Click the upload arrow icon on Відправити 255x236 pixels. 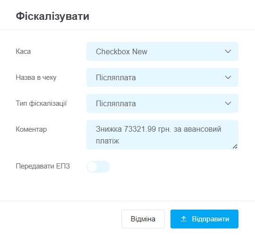pyautogui.click(x=184, y=219)
